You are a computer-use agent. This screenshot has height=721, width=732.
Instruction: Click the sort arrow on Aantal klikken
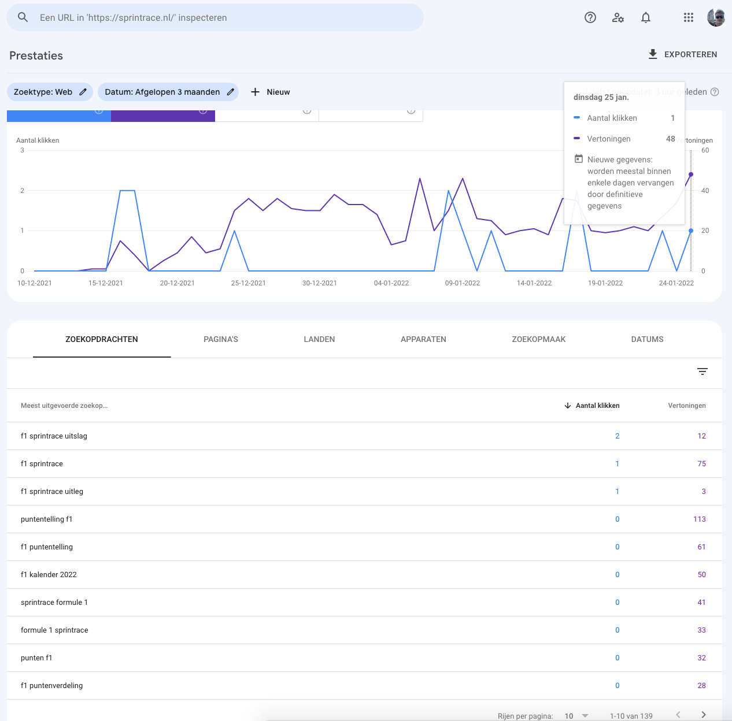pyautogui.click(x=568, y=406)
